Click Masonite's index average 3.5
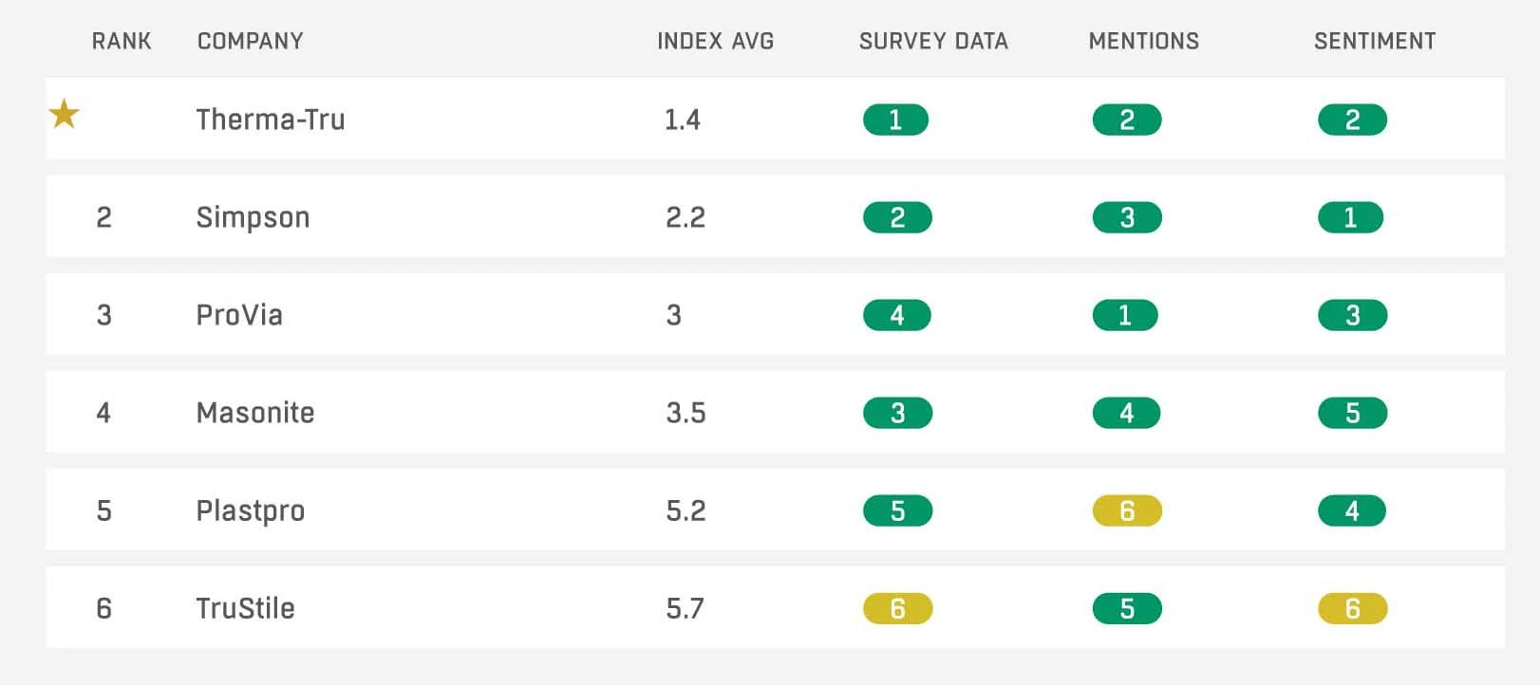1540x685 pixels. click(685, 413)
